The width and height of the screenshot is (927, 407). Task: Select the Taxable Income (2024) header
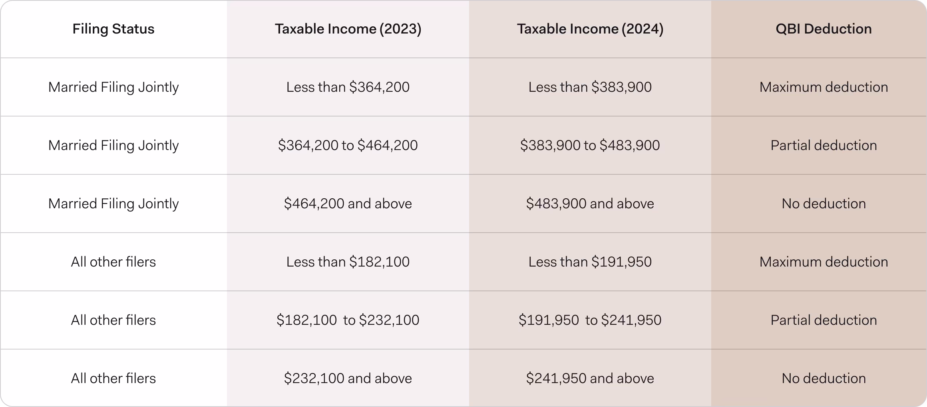590,29
